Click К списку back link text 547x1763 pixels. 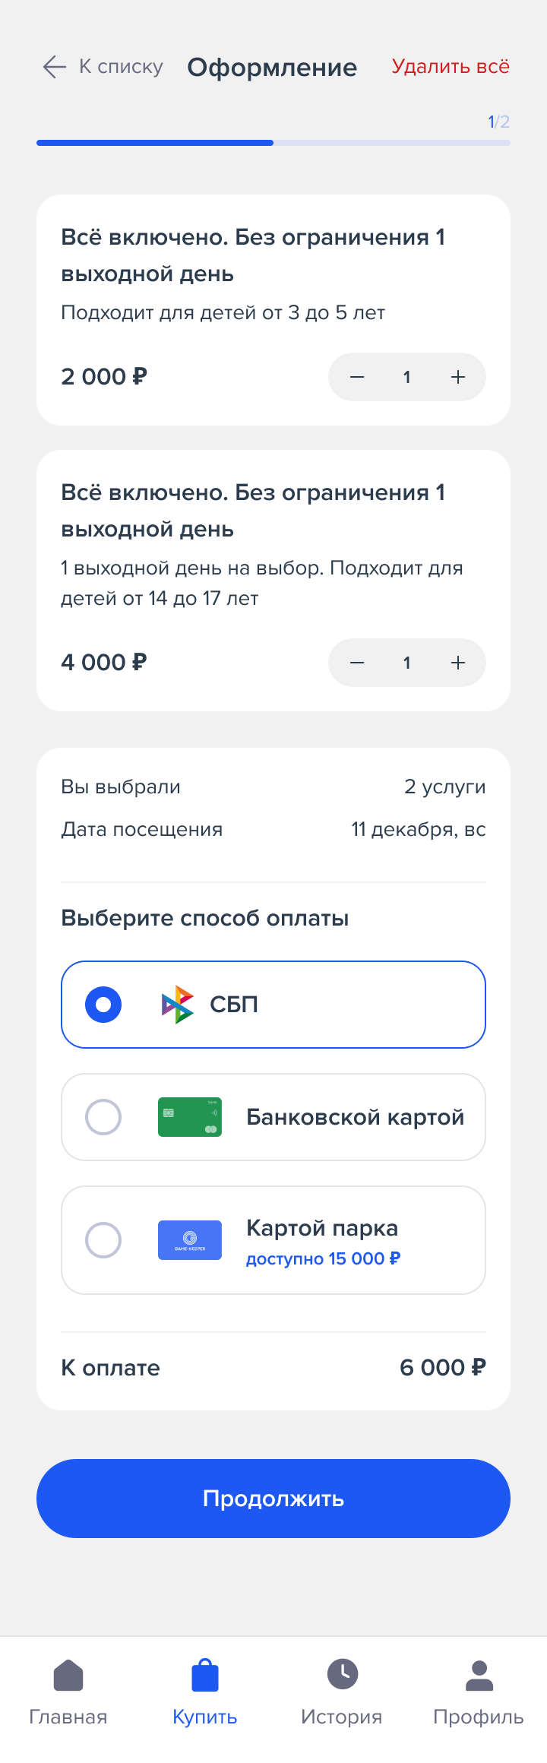pyautogui.click(x=122, y=67)
